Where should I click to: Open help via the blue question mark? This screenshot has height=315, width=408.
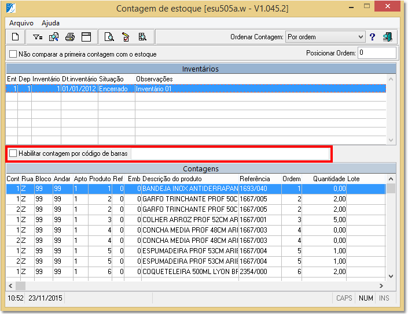(372, 37)
